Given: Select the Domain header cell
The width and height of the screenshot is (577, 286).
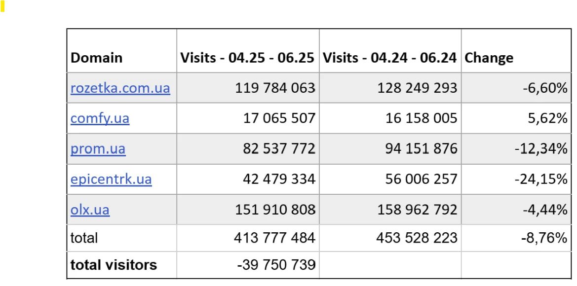Looking at the screenshot, I should 97,58.
